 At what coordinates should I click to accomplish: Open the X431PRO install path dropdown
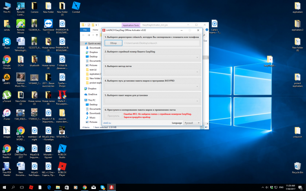tap(152, 87)
